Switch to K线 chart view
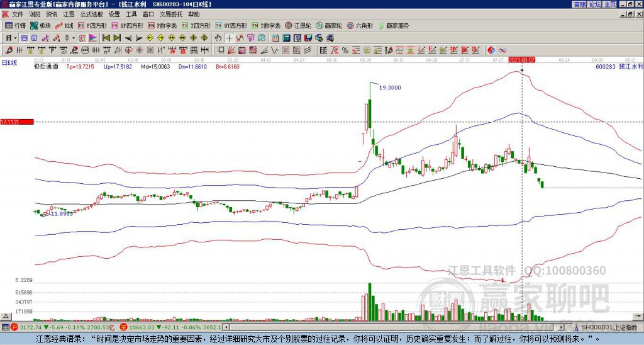644x345 pixels. point(64,25)
